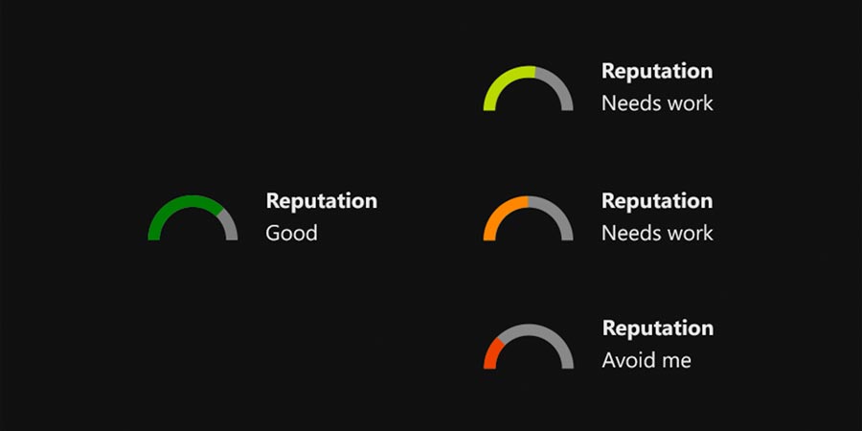Click the Reputation heading beside the lime gauge
This screenshot has width=862, height=431.
click(x=656, y=71)
